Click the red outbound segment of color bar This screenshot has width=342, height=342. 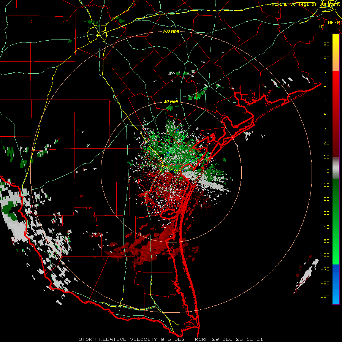click(x=336, y=114)
